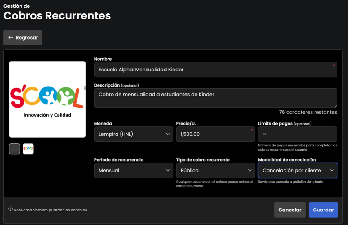Click the Descripción text area
Image resolution: width=348 pixels, height=225 pixels.
[215, 98]
